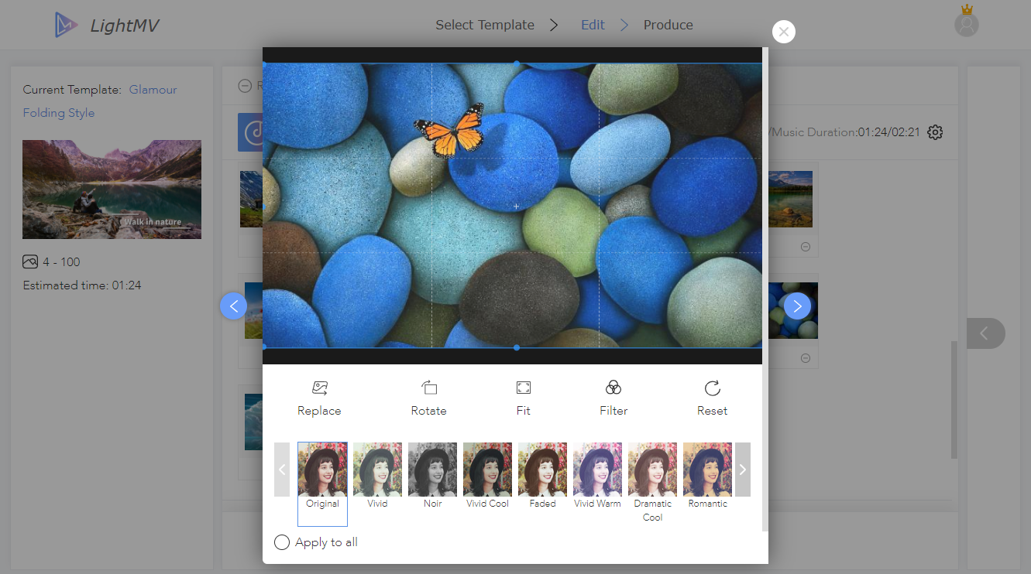Switch to the Produce step

coord(668,25)
